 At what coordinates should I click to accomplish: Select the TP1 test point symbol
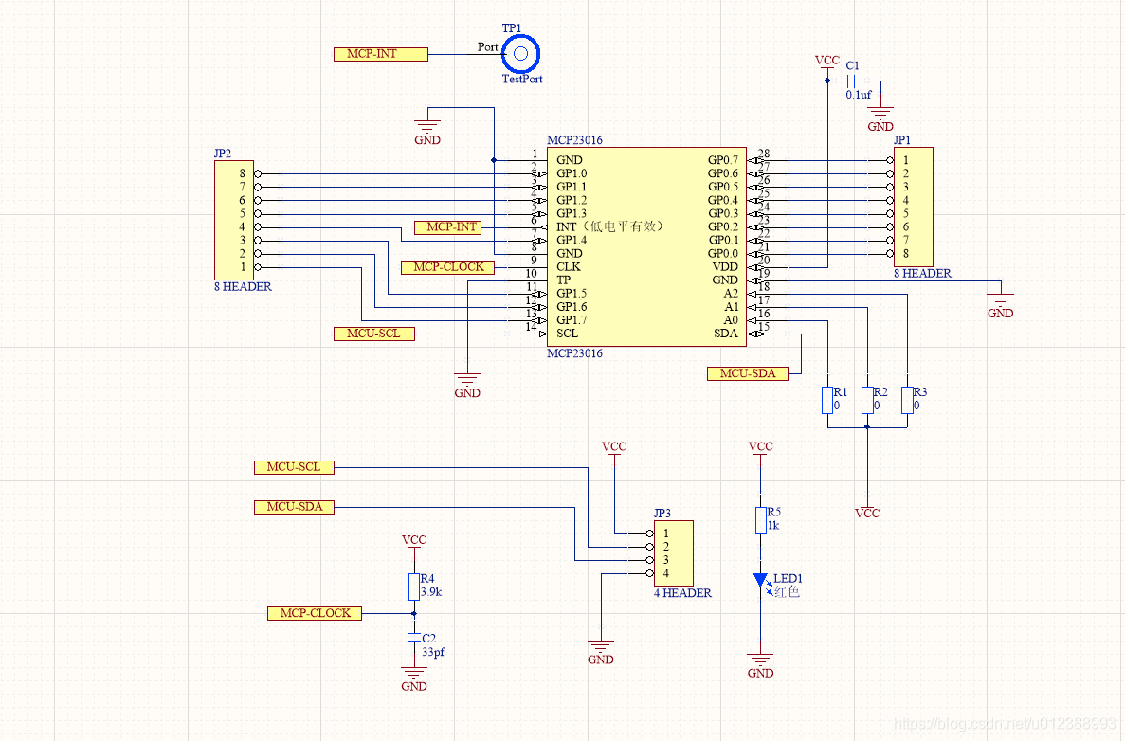click(x=521, y=53)
